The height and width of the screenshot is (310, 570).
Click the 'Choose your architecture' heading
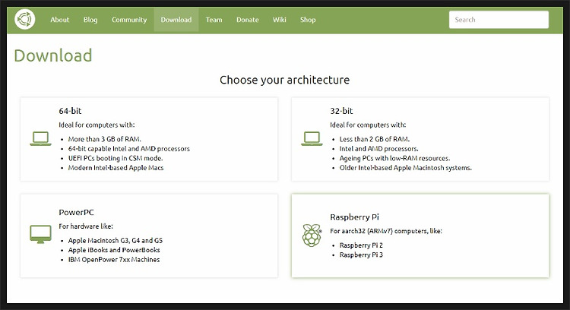(x=285, y=80)
